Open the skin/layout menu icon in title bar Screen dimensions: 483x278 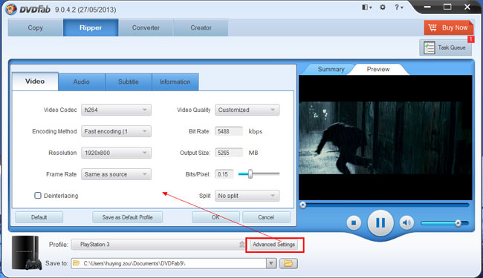click(x=366, y=7)
